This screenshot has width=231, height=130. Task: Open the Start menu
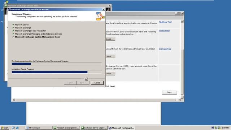coord(5,128)
